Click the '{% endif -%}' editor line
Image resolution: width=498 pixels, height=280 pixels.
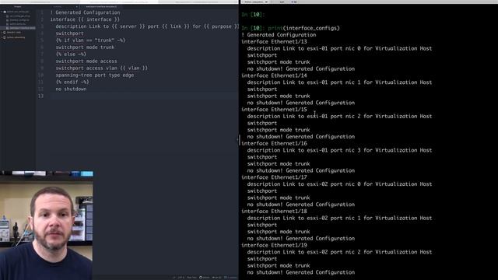pyautogui.click(x=72, y=82)
